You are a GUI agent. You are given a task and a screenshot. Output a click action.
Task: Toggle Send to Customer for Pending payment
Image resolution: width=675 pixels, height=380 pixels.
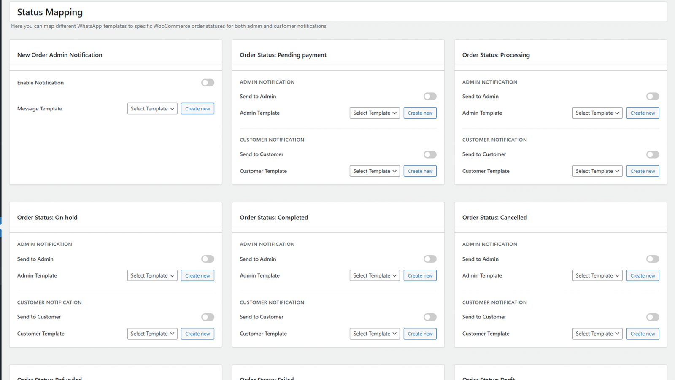tap(430, 154)
